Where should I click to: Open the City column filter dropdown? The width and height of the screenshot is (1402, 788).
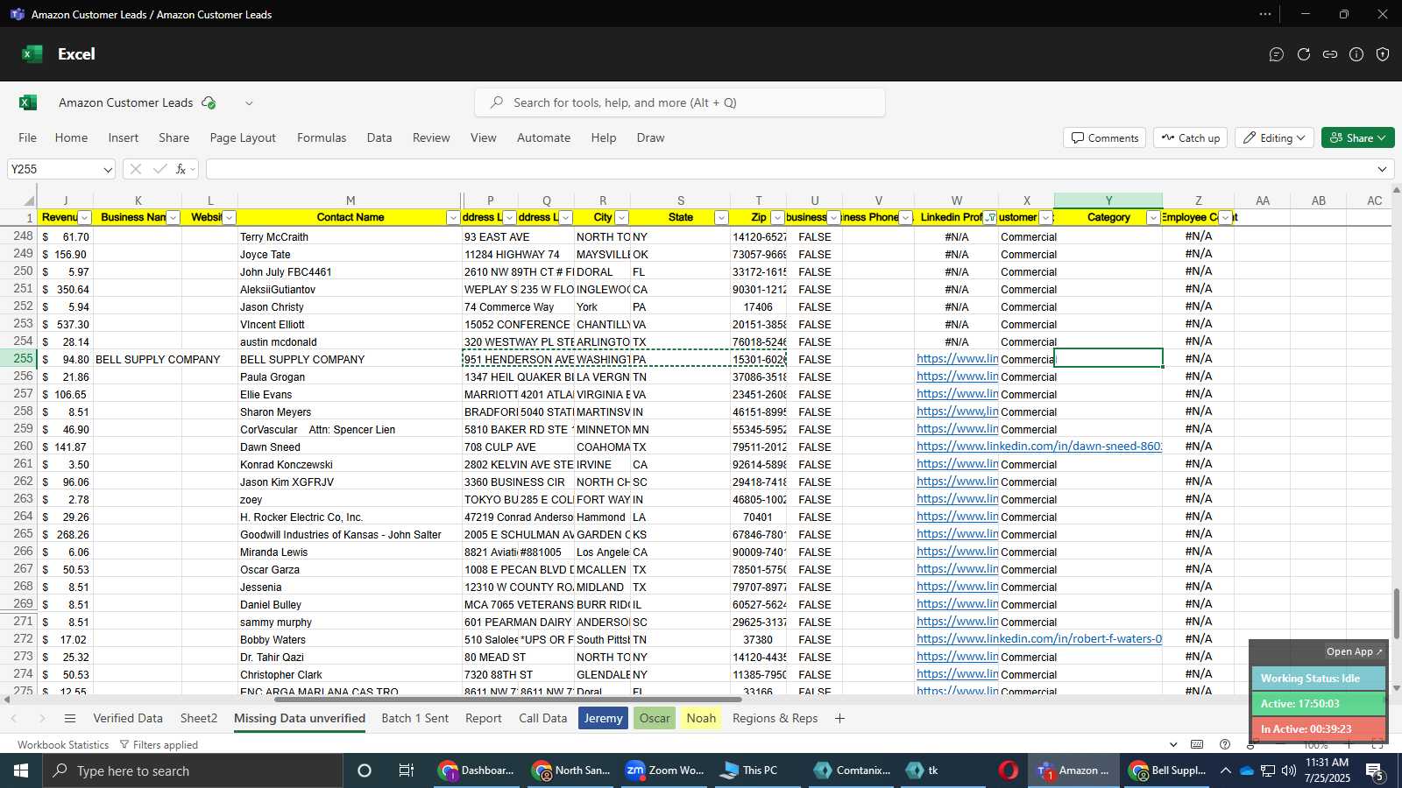622,218
